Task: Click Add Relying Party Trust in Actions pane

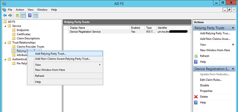Action: pos(215,33)
